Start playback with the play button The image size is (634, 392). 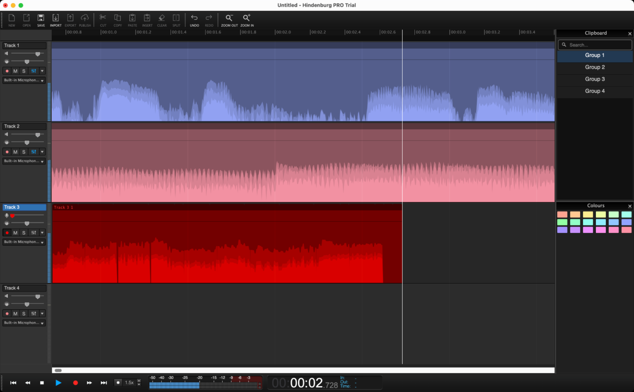pos(59,382)
